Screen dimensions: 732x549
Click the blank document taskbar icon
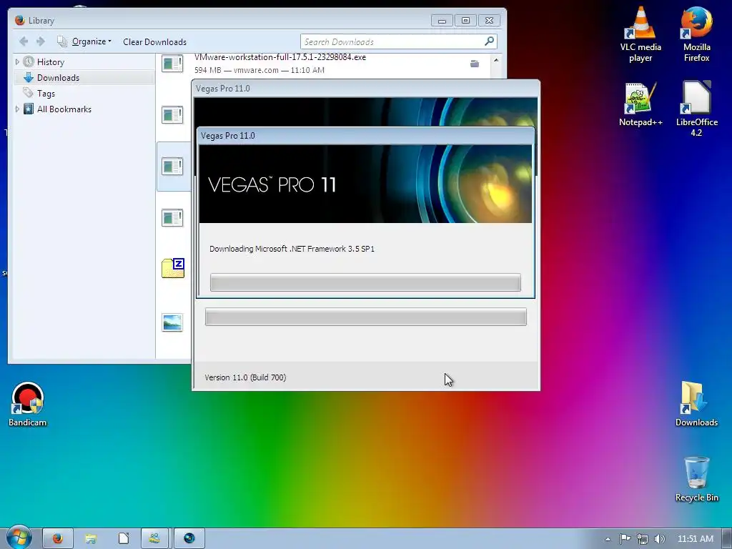[123, 538]
